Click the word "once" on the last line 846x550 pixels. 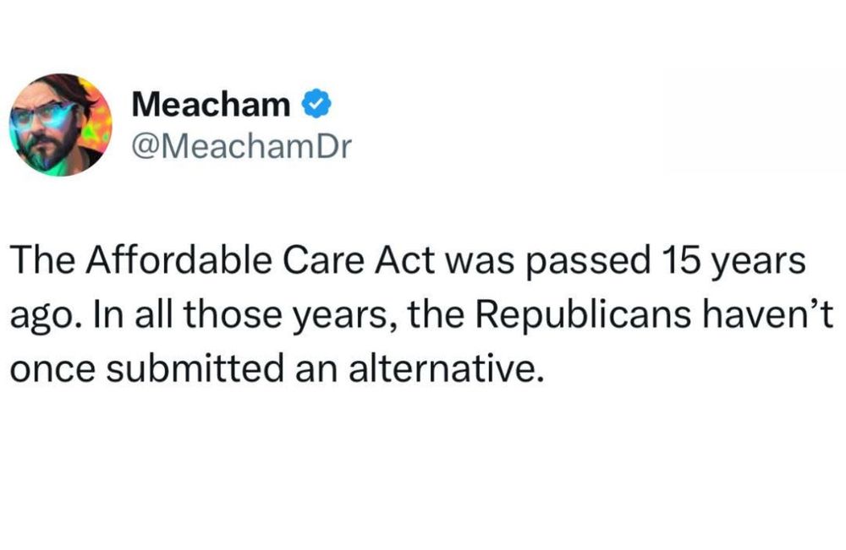click(52, 370)
